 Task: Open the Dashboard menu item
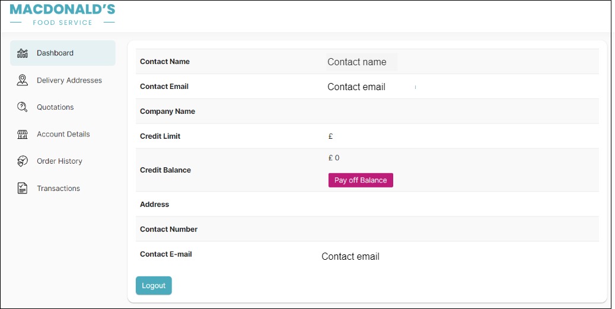coord(63,53)
